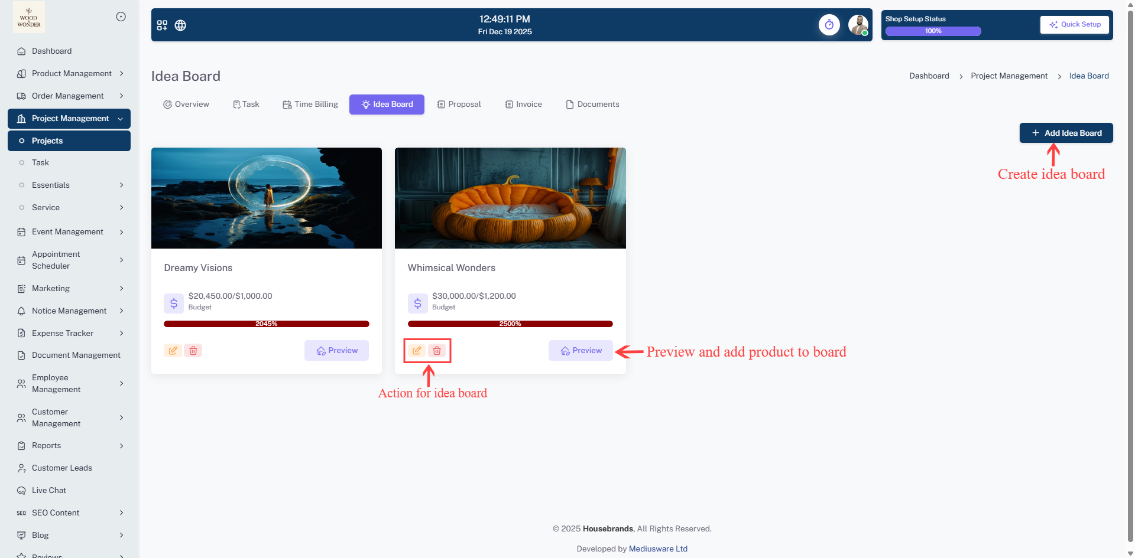
Task: Preview the Whimsical Wonders board
Action: tap(581, 351)
